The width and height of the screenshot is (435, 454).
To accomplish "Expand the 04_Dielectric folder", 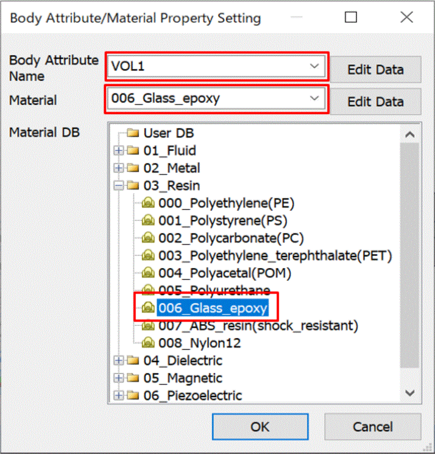I will pyautogui.click(x=118, y=361).
